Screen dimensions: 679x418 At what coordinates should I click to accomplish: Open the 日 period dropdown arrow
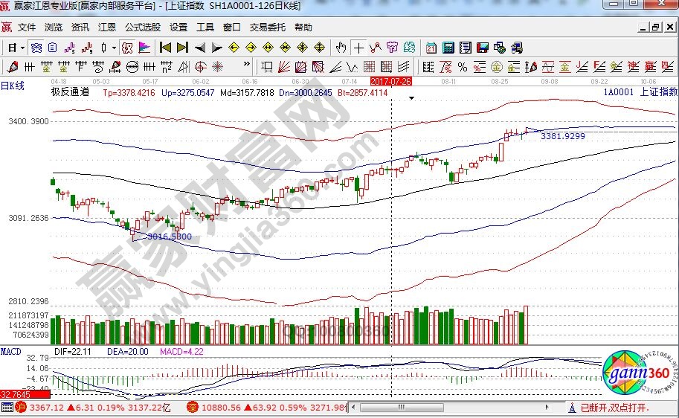pyautogui.click(x=23, y=48)
